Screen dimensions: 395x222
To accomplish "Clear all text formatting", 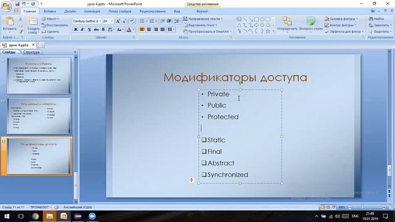I will click(132, 21).
